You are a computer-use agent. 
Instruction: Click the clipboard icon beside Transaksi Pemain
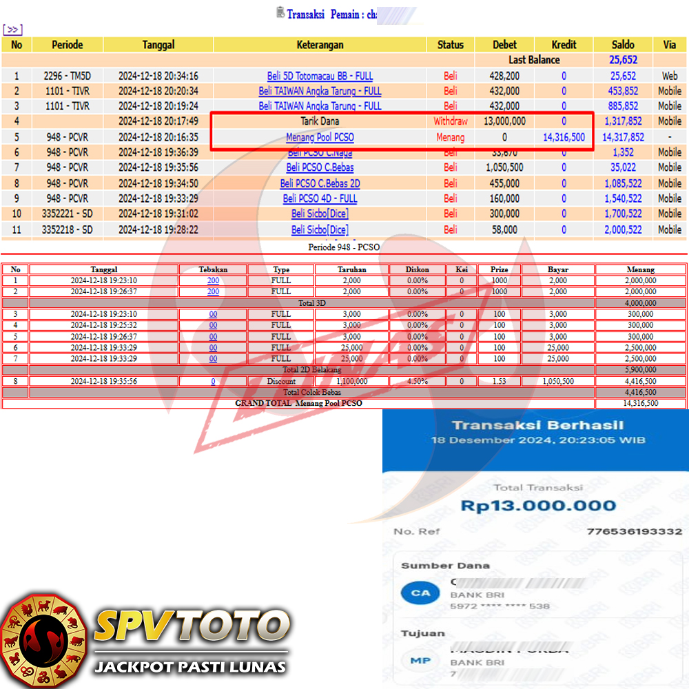pos(280,12)
